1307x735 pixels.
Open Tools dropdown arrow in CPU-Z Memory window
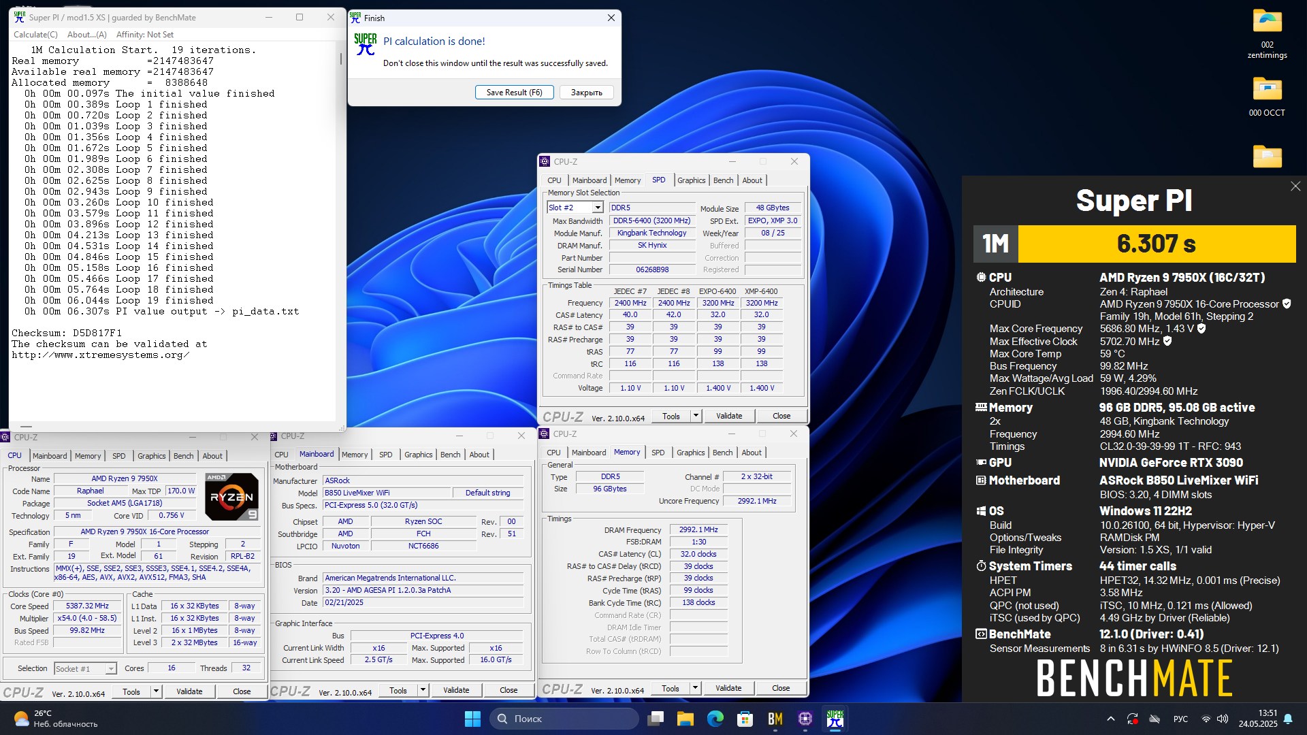(695, 688)
